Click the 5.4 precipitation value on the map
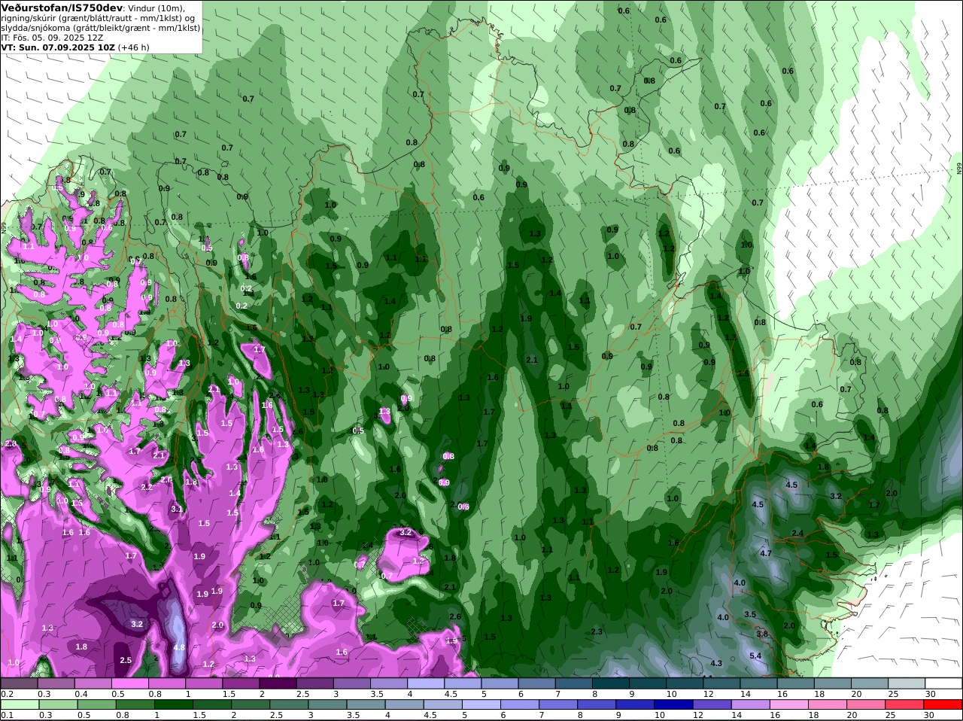Image resolution: width=963 pixels, height=721 pixels. tap(756, 656)
